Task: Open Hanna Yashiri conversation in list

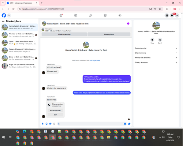Action: coord(19,27)
